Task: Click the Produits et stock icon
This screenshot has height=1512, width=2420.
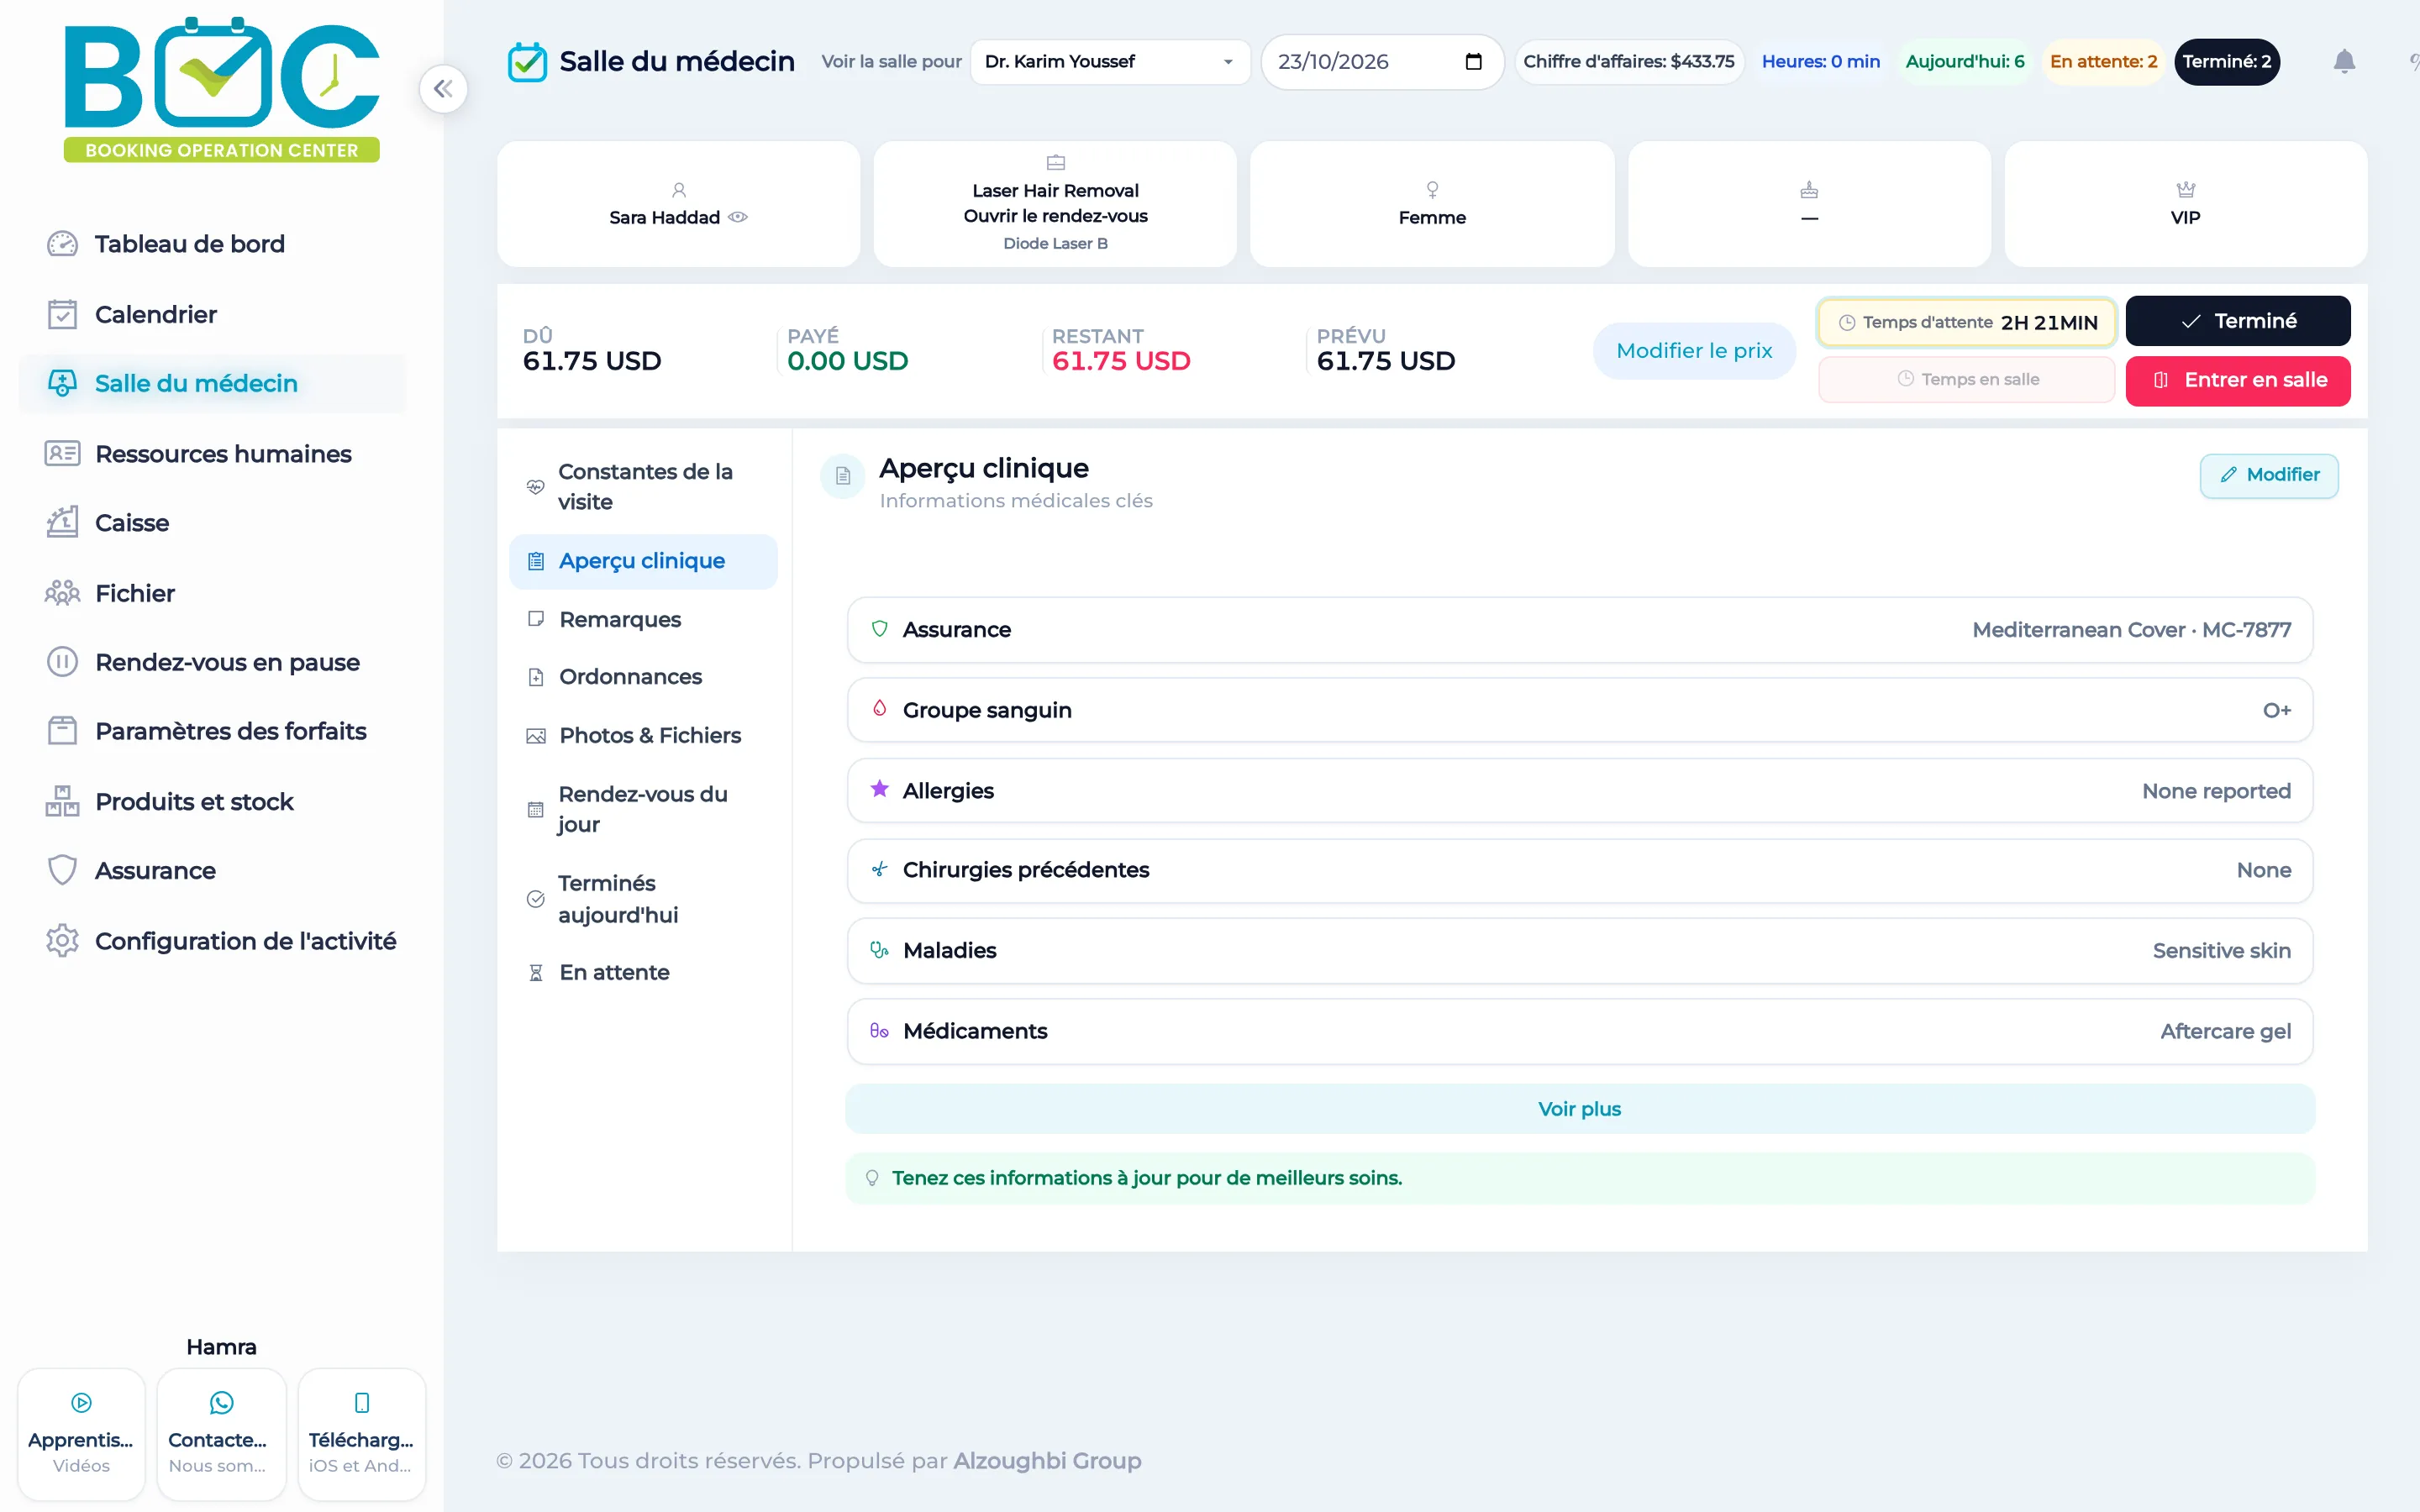Action: (62, 801)
